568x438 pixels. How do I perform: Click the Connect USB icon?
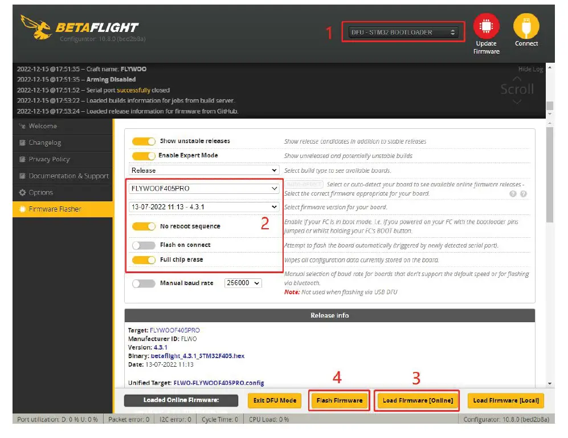[x=526, y=26]
